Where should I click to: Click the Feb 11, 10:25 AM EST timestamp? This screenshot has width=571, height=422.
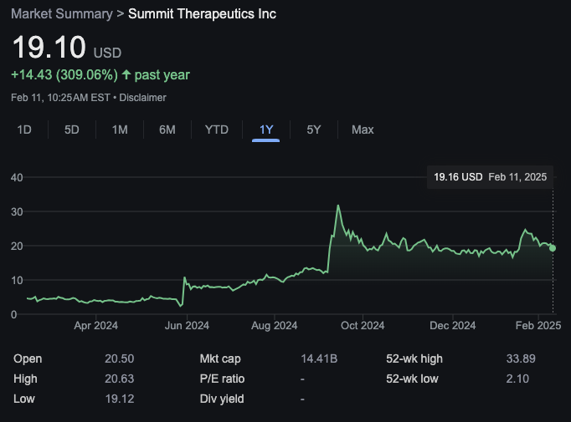[60, 98]
